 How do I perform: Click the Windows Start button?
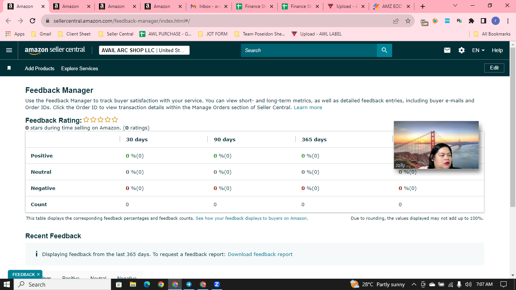coord(7,284)
